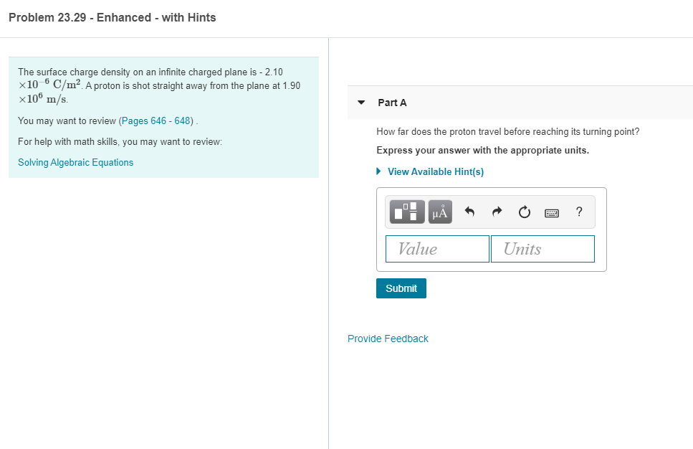This screenshot has height=449, width=693.
Task: Show keyboard shortcuts
Action: 552,213
